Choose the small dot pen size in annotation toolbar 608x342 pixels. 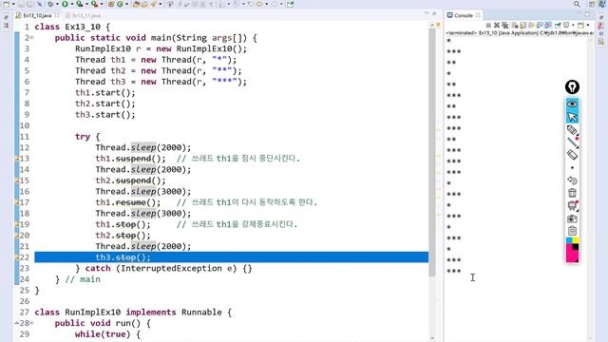click(x=572, y=168)
